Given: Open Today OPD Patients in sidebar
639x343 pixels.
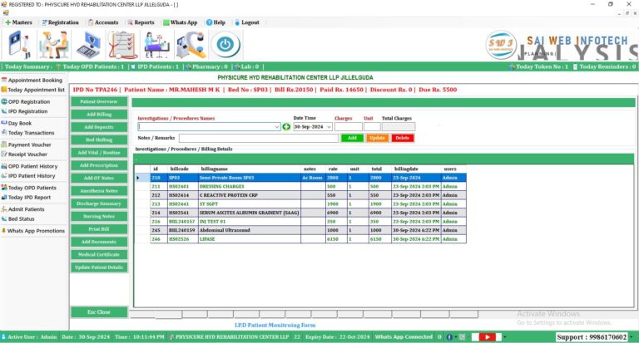Looking at the screenshot, I should coord(29,188).
